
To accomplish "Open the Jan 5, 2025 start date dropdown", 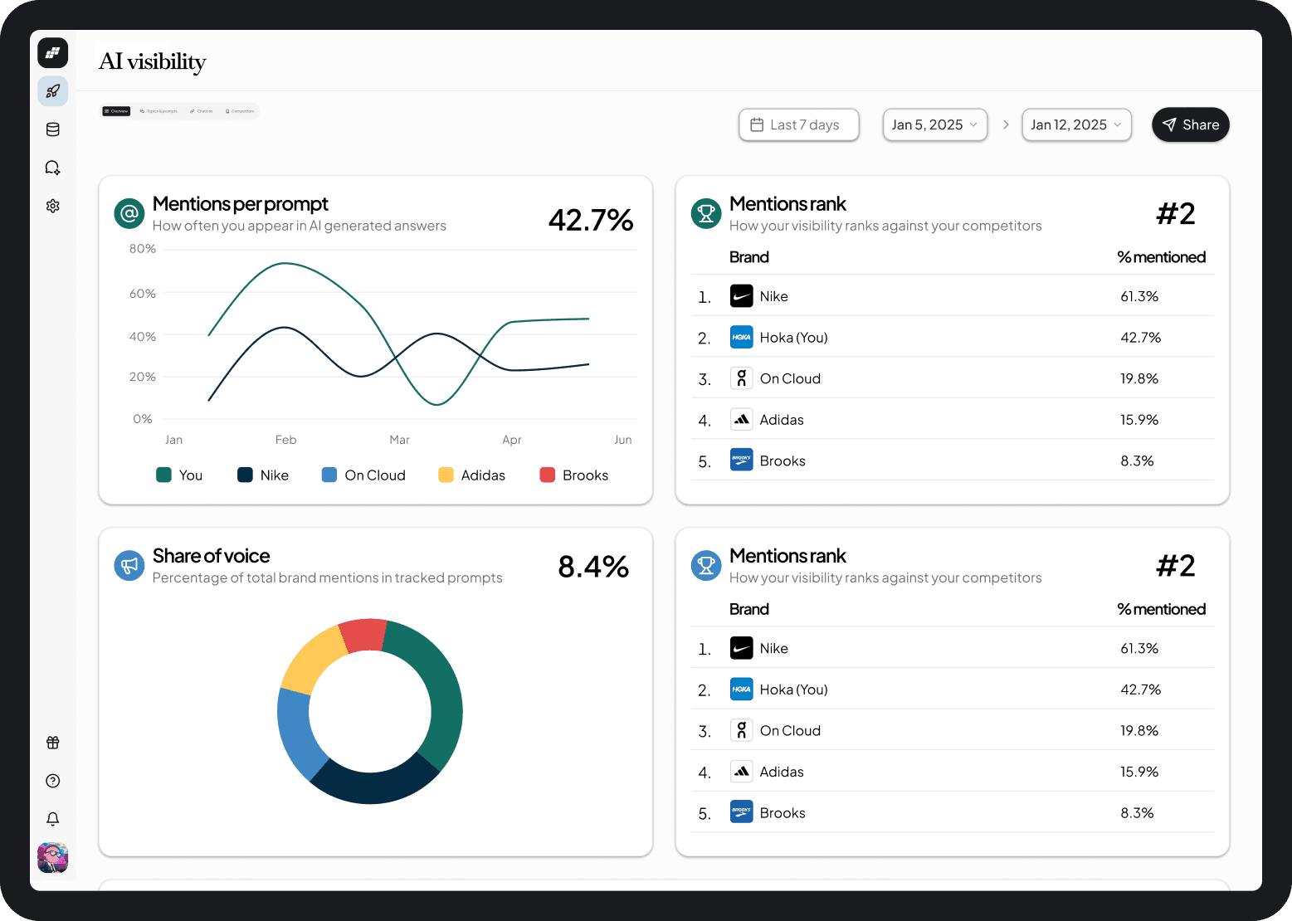I will click(x=935, y=124).
